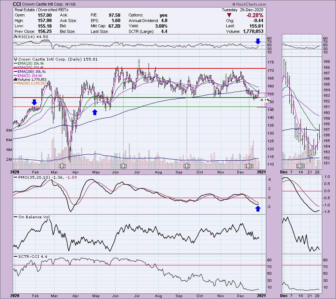This screenshot has width=336, height=299.
Task: Click the 140 price axis label
Action: pos(270,117)
